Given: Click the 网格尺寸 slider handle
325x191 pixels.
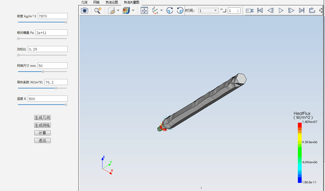Looking at the screenshot, I should click(x=43, y=72).
